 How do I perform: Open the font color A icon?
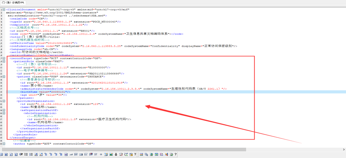(36, 154)
